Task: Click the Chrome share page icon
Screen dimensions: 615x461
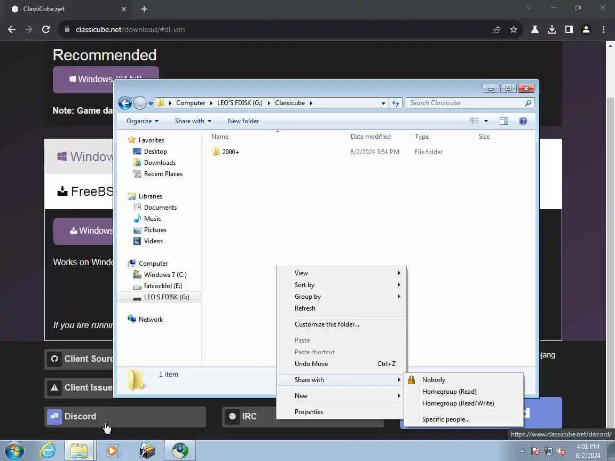Action: click(496, 29)
